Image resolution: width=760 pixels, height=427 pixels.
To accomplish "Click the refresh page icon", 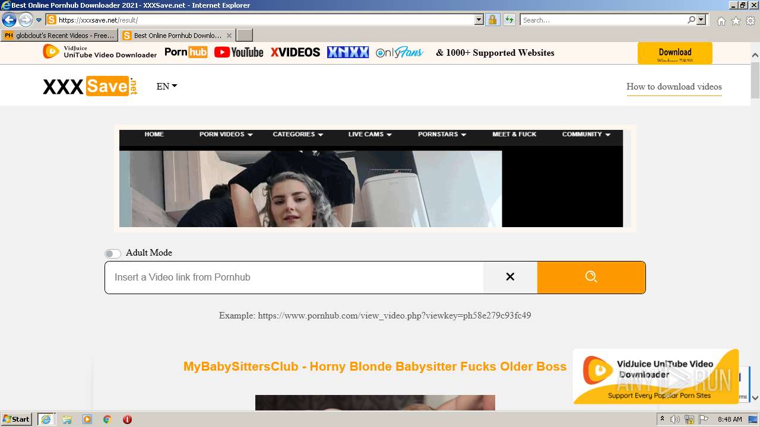I will tap(509, 20).
